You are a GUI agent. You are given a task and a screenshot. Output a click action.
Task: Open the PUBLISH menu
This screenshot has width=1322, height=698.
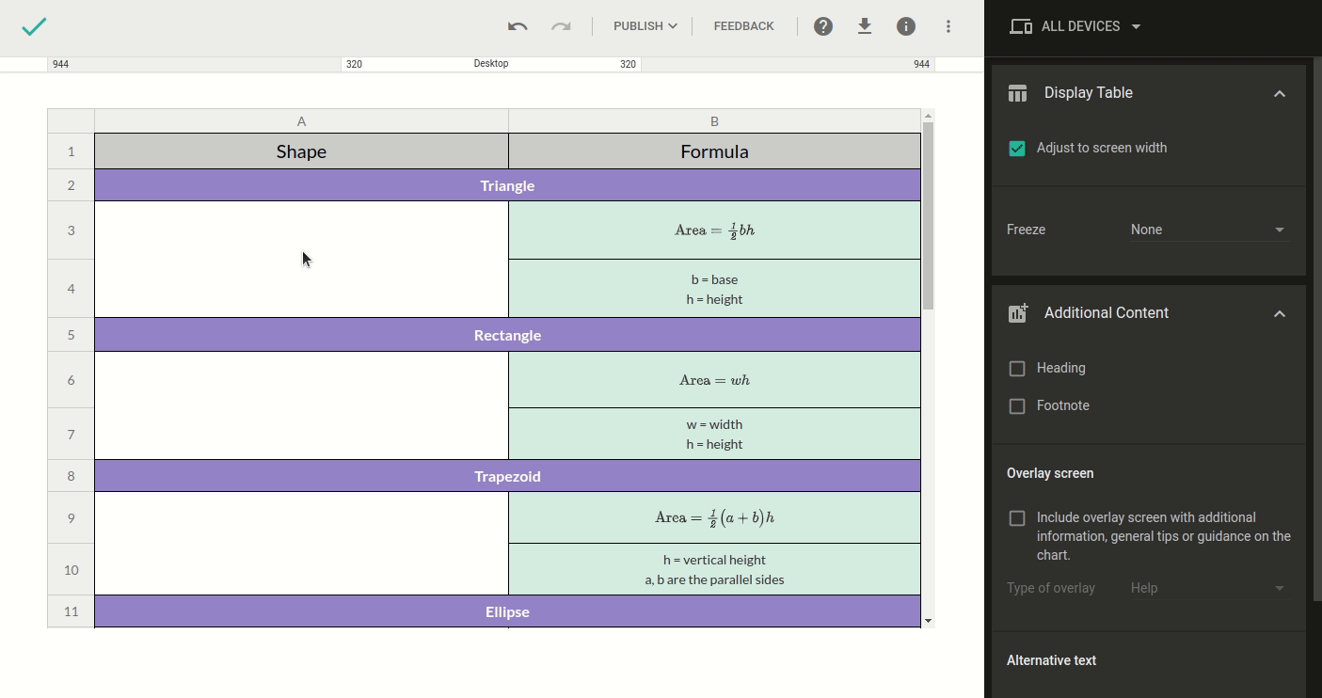[x=645, y=26]
